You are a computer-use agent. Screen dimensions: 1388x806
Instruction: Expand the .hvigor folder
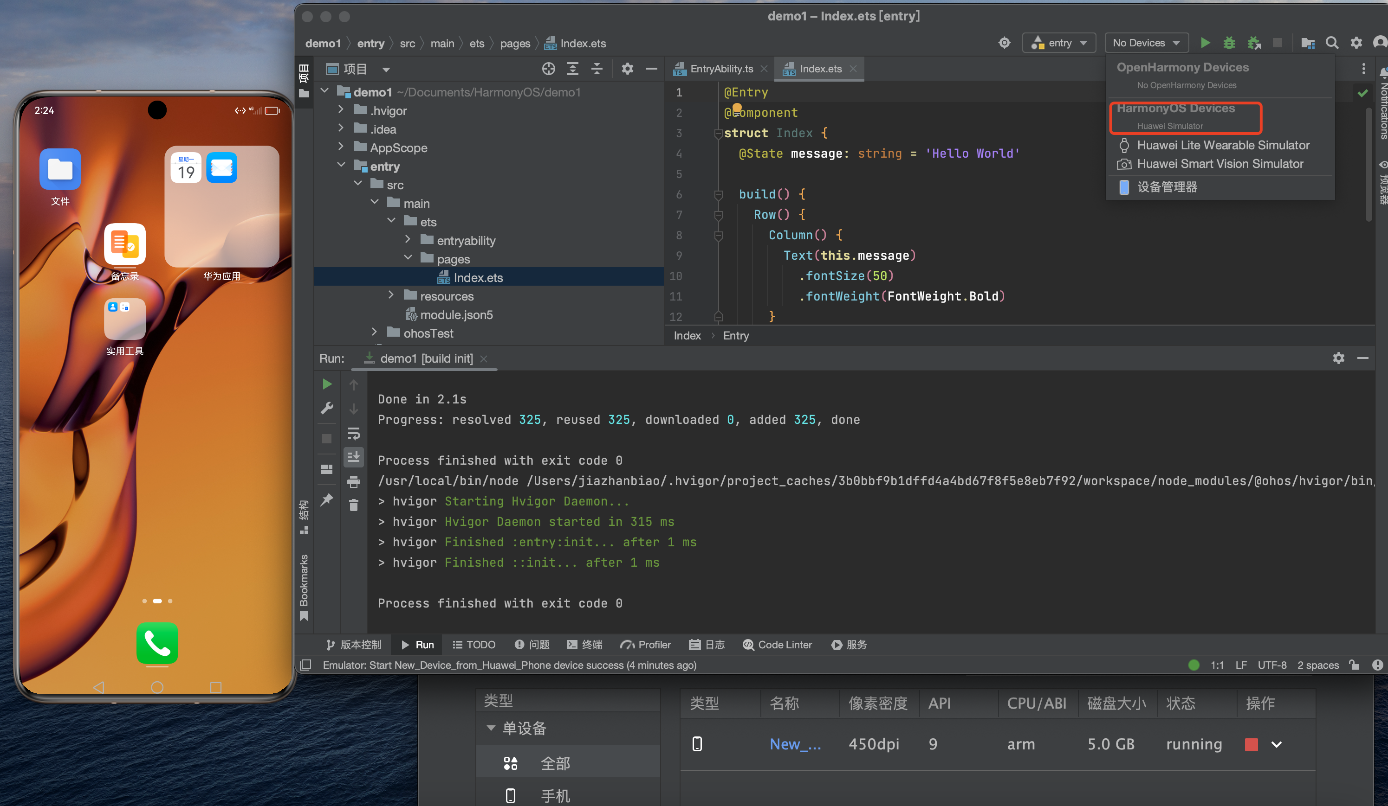pyautogui.click(x=341, y=109)
